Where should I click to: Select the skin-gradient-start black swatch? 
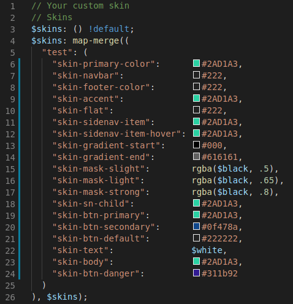(196, 145)
